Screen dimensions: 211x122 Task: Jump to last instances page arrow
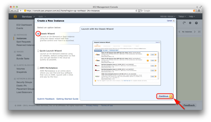(x=199, y=32)
